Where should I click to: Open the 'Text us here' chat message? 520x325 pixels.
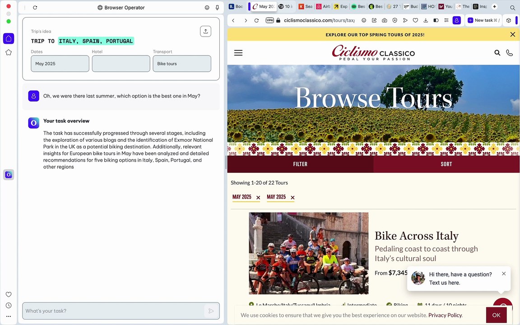pyautogui.click(x=444, y=283)
